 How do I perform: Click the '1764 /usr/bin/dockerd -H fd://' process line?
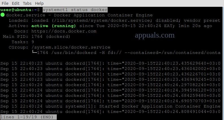[x=126, y=53]
